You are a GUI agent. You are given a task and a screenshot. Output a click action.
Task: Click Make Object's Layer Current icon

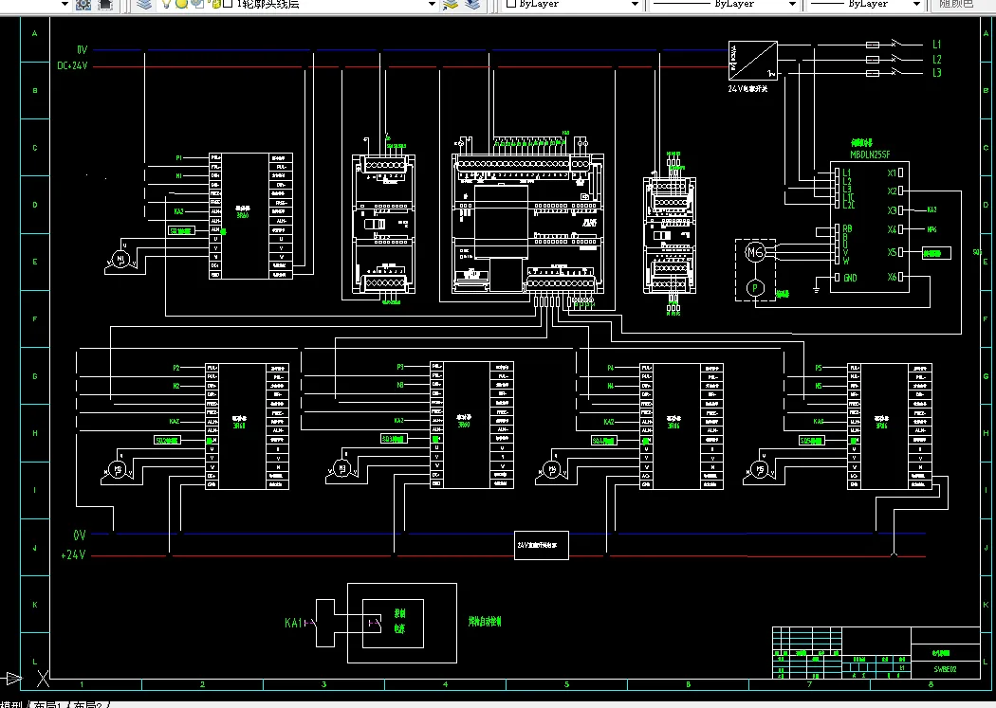point(451,5)
